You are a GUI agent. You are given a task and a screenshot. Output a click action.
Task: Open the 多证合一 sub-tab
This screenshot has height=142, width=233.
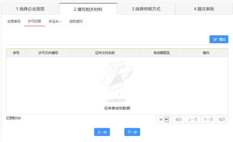point(55,22)
